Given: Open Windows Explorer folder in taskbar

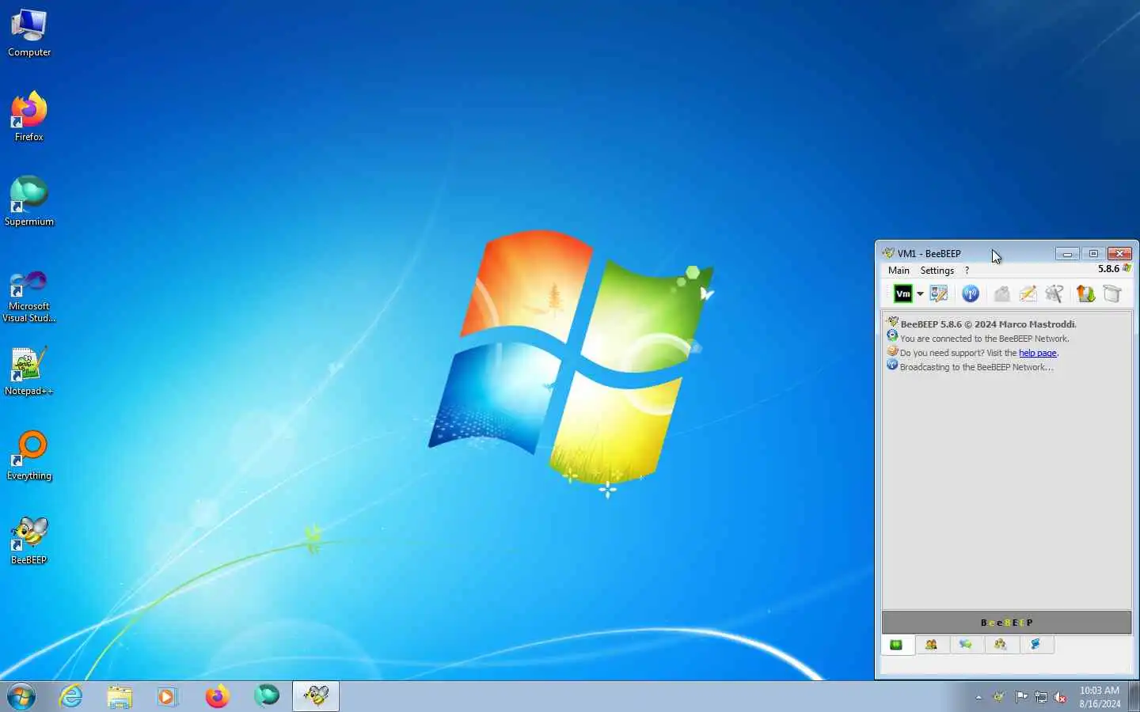Looking at the screenshot, I should (x=120, y=696).
